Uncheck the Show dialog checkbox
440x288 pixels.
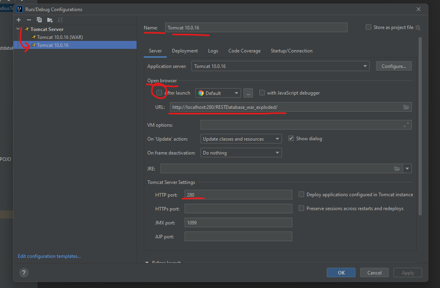pos(291,138)
